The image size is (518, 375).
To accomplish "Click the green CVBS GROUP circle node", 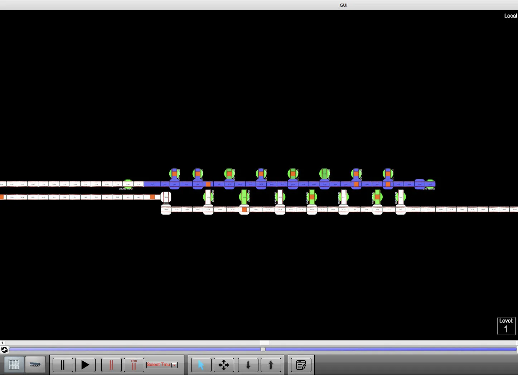I will click(128, 184).
